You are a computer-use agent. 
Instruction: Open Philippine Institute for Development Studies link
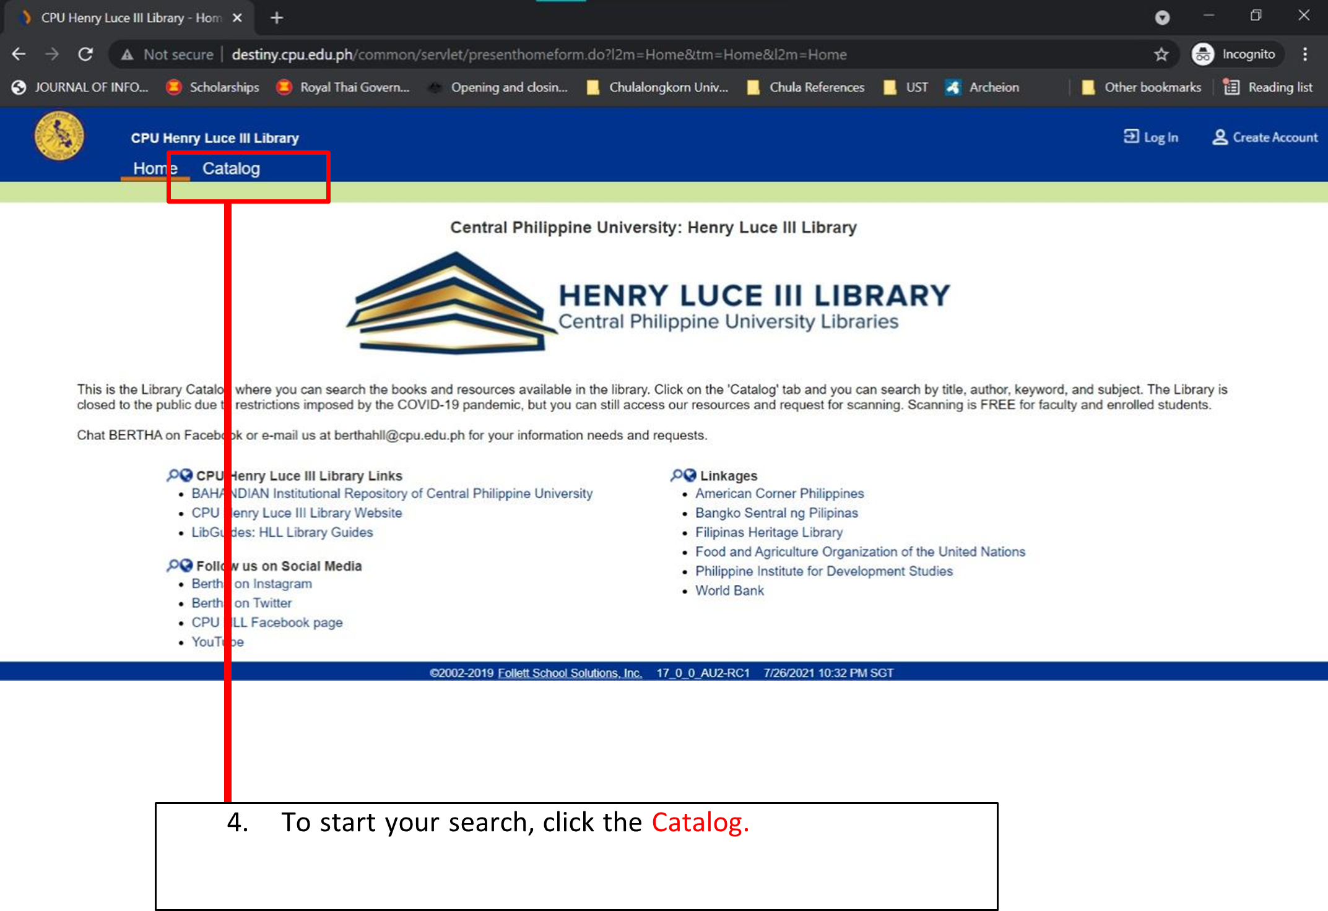(824, 571)
